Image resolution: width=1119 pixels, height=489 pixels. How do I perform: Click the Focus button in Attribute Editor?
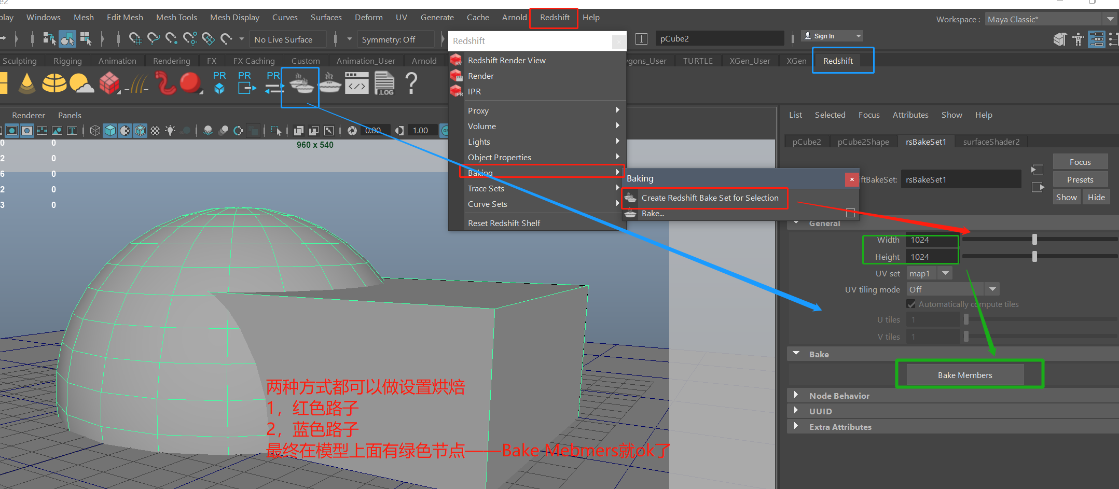tap(1080, 162)
